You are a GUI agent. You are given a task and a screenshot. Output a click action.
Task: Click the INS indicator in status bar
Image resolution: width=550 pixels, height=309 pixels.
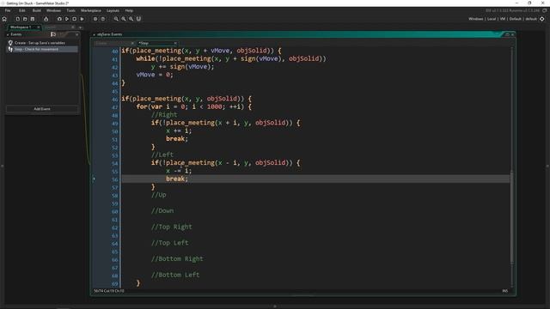pos(505,291)
